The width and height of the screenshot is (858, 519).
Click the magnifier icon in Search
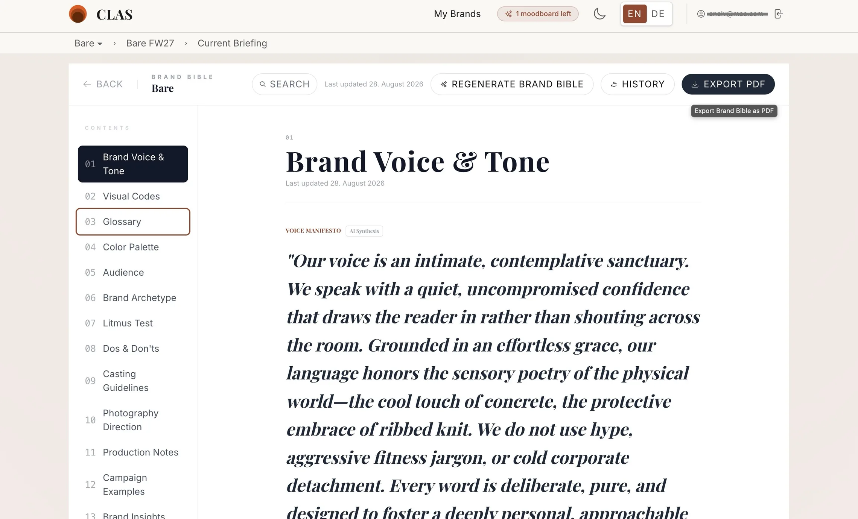click(x=263, y=84)
